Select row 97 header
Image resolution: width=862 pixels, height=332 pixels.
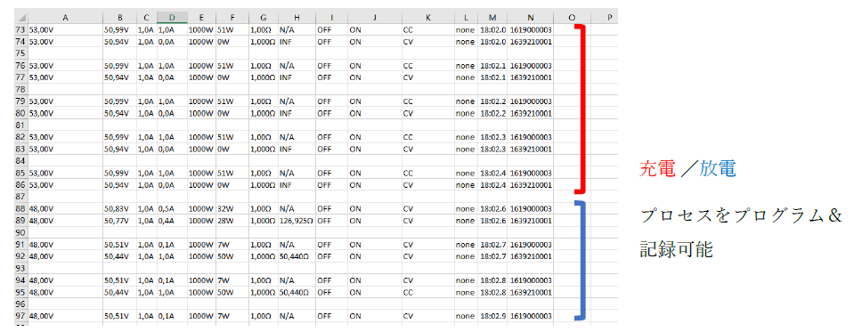pos(20,315)
